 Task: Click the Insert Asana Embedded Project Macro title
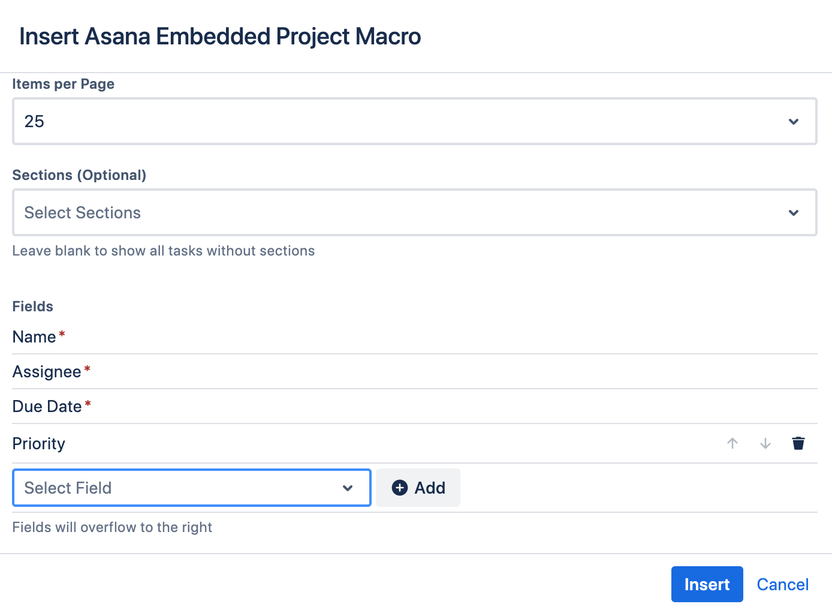pyautogui.click(x=220, y=37)
